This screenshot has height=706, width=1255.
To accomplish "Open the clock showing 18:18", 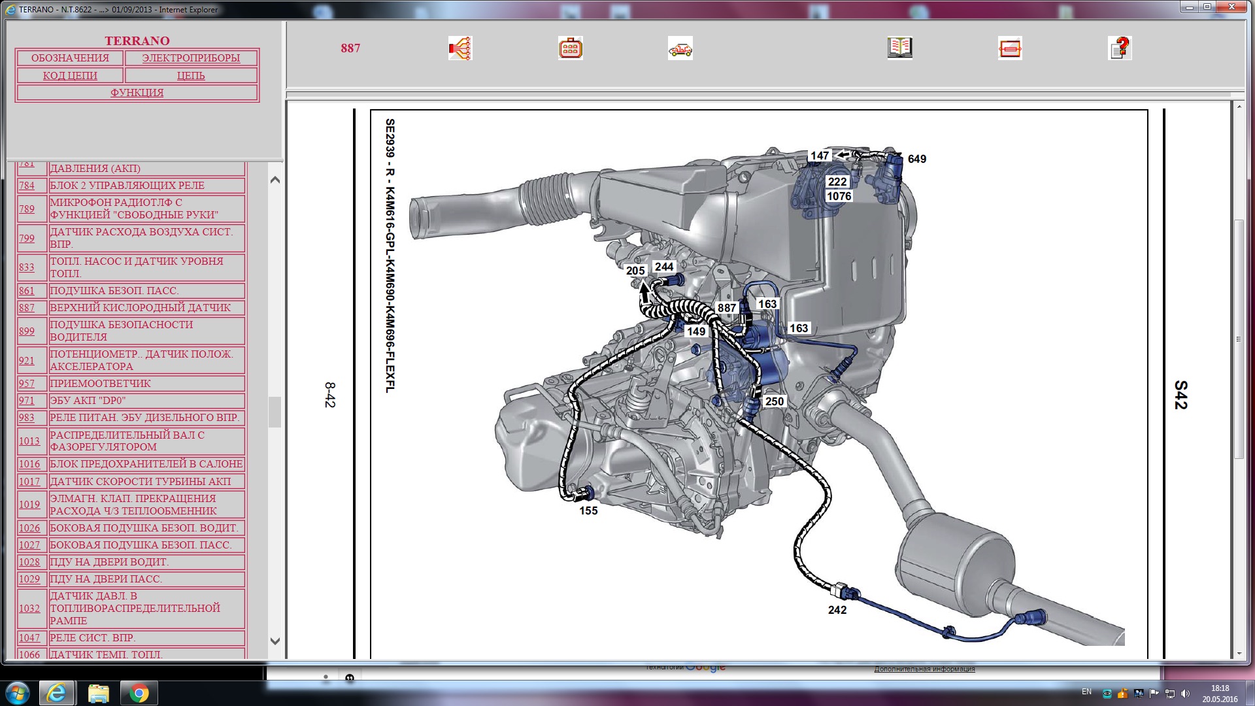I will (x=1220, y=694).
